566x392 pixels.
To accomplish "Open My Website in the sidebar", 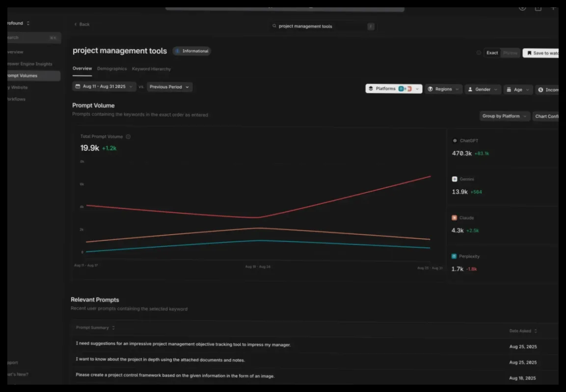I will [18, 87].
